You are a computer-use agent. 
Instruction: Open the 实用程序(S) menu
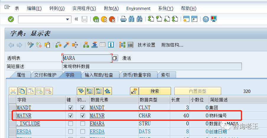tap(84, 9)
